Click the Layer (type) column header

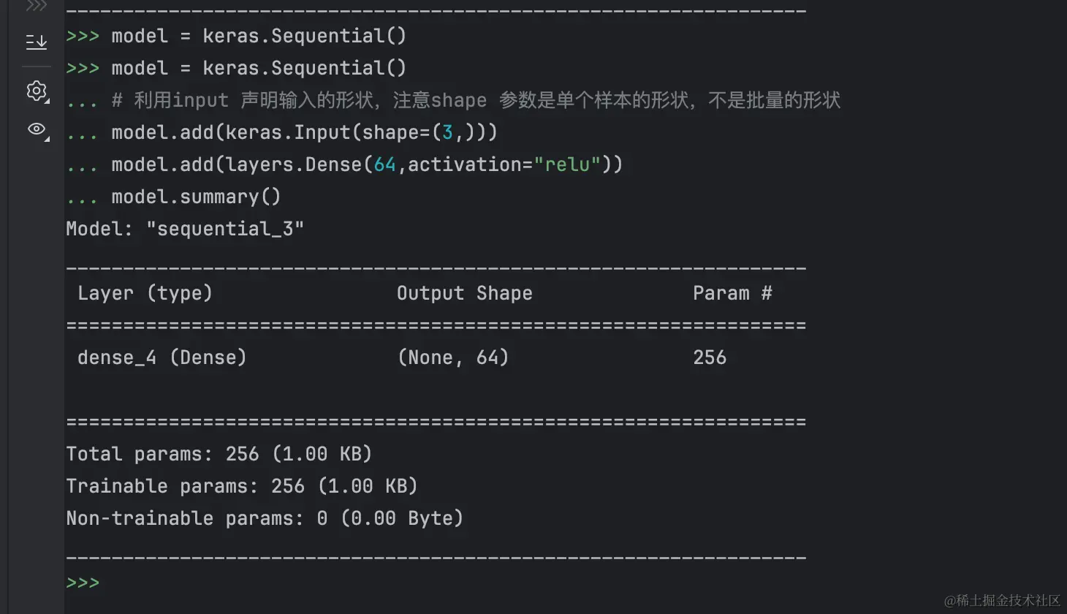(145, 293)
